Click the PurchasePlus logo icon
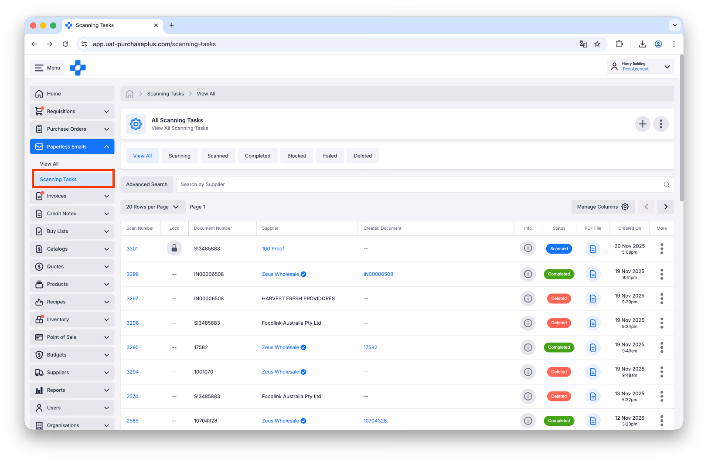This screenshot has width=708, height=462. 78,68
